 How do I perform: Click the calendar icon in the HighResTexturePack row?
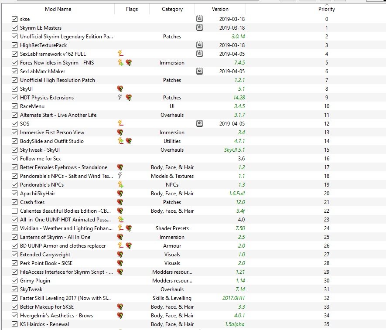[x=199, y=45]
